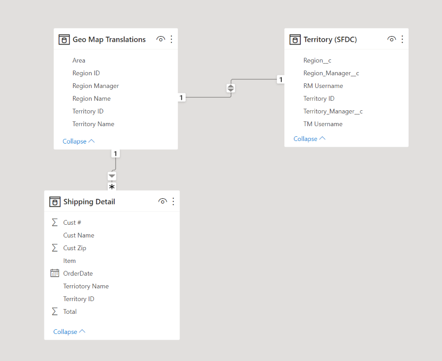442x361 pixels.
Task: Click the 1 cardinality marker beside Region Name
Action: [x=181, y=98]
